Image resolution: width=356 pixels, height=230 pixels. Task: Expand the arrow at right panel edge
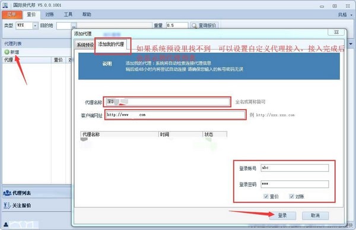click(351, 44)
